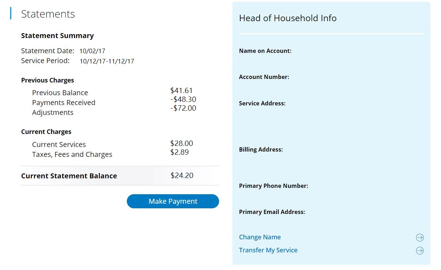
Task: Select the Statement Summary heading
Action: 57,36
